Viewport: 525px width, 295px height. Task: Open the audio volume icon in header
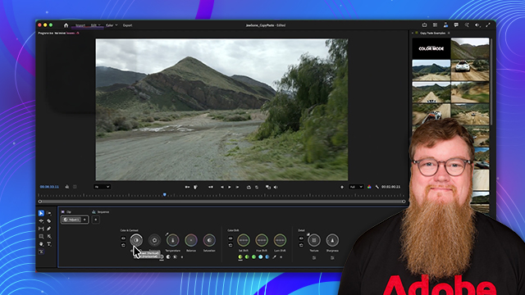[x=477, y=25]
